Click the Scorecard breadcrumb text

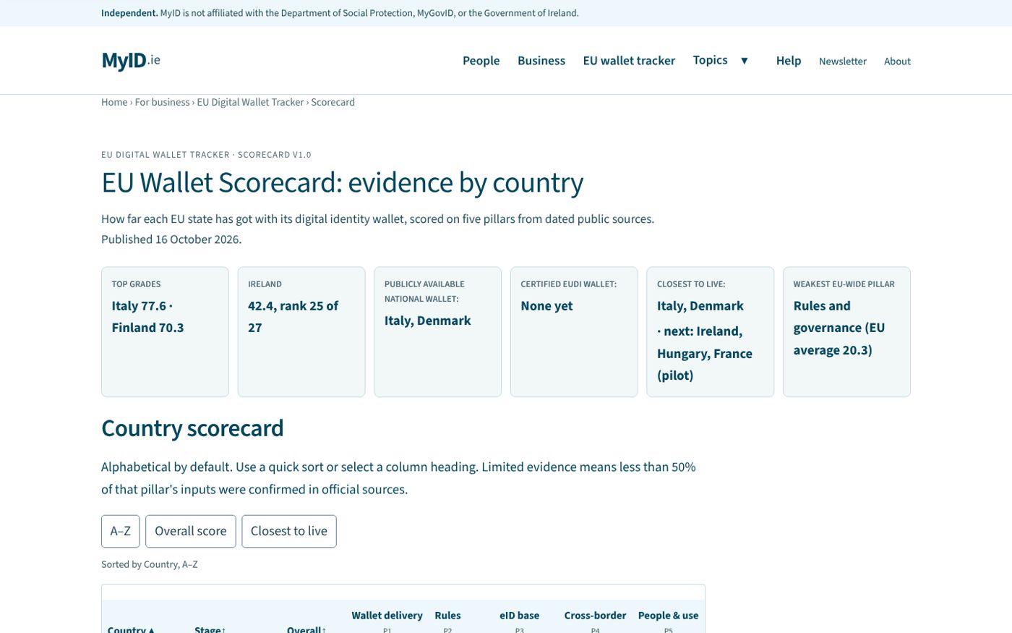333,102
